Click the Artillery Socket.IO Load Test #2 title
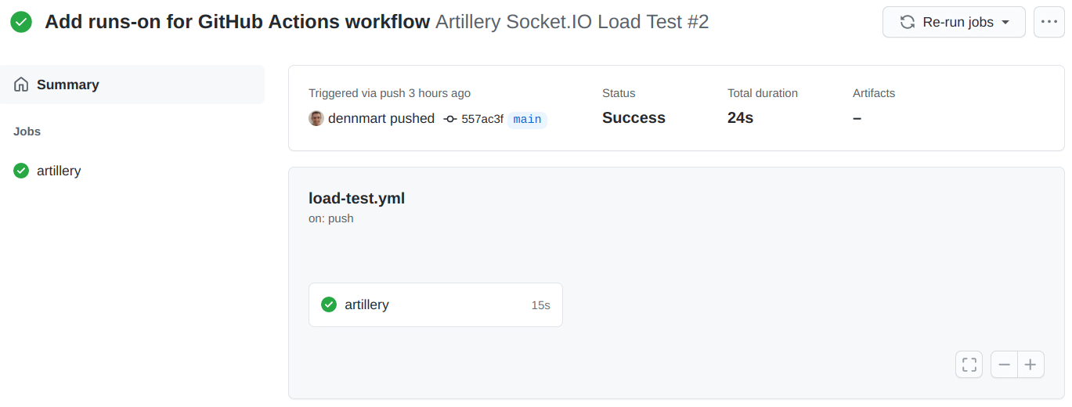Viewport: 1072px width, 407px height. pyautogui.click(x=572, y=22)
